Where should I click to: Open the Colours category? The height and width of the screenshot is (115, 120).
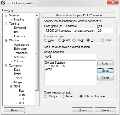pos(19,61)
